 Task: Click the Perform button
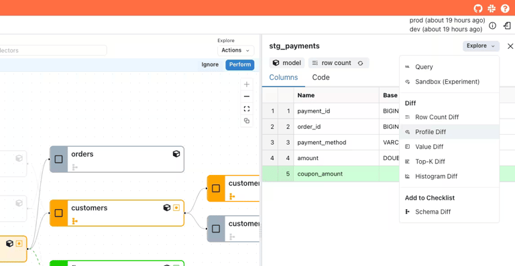point(240,64)
